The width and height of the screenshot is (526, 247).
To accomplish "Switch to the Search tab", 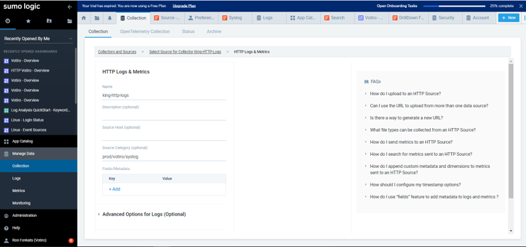I will (x=337, y=18).
